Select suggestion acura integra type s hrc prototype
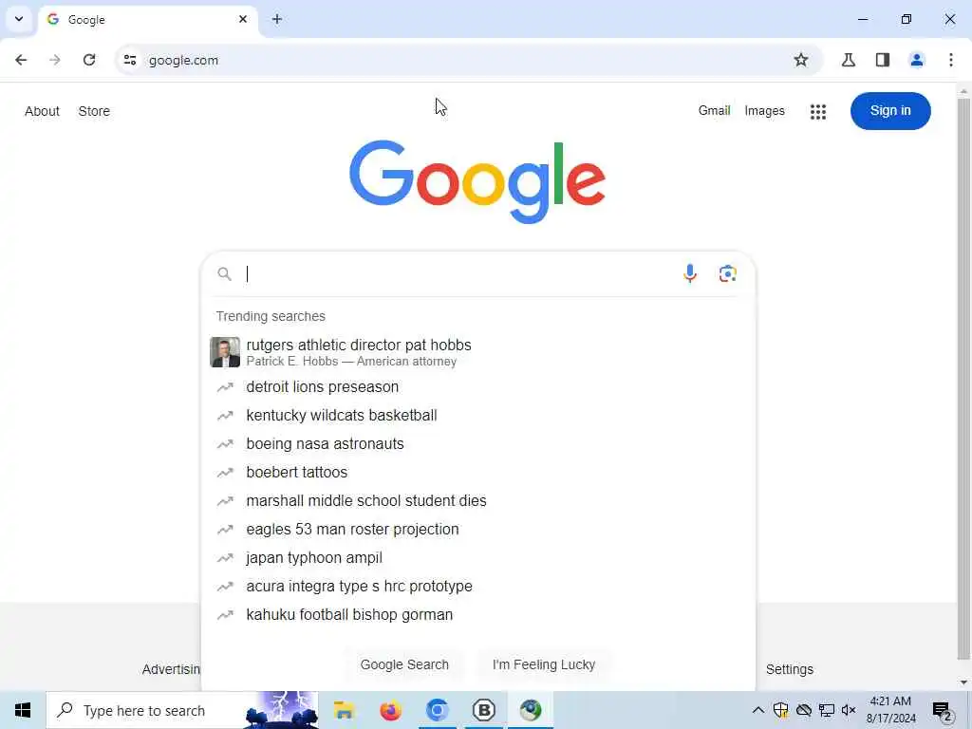The width and height of the screenshot is (972, 729). [x=478, y=587]
